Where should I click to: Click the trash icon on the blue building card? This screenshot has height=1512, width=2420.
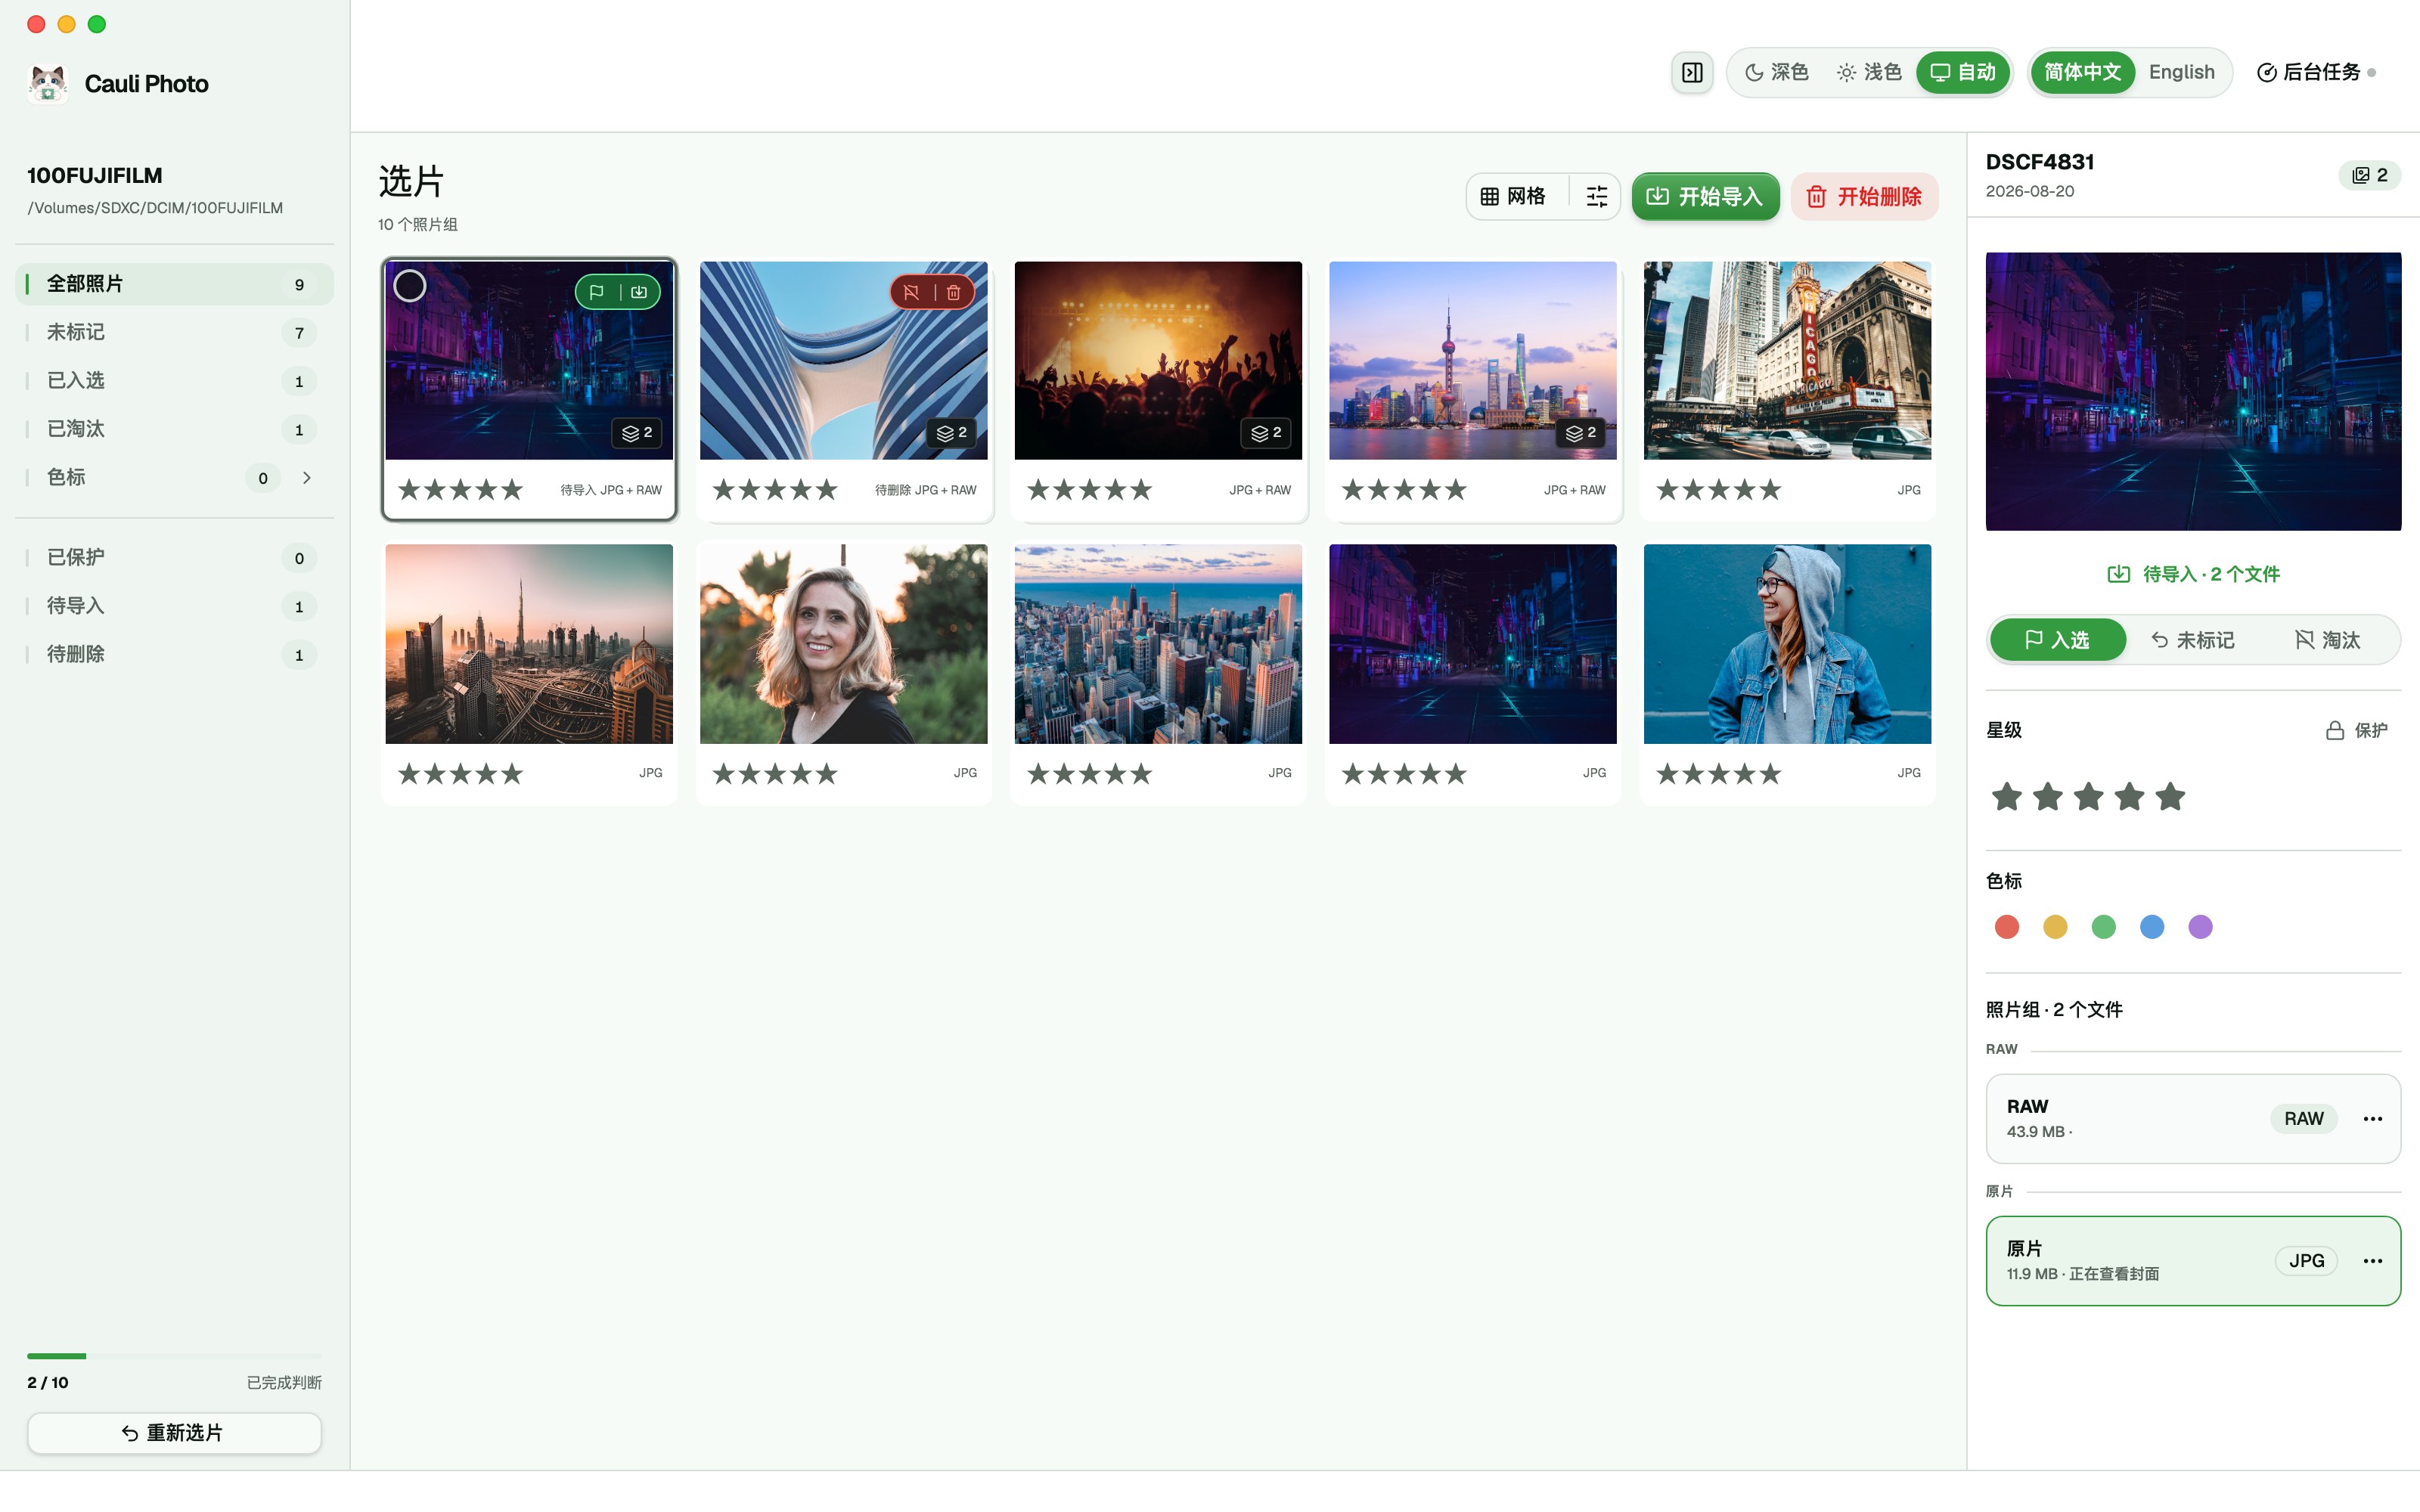(953, 292)
